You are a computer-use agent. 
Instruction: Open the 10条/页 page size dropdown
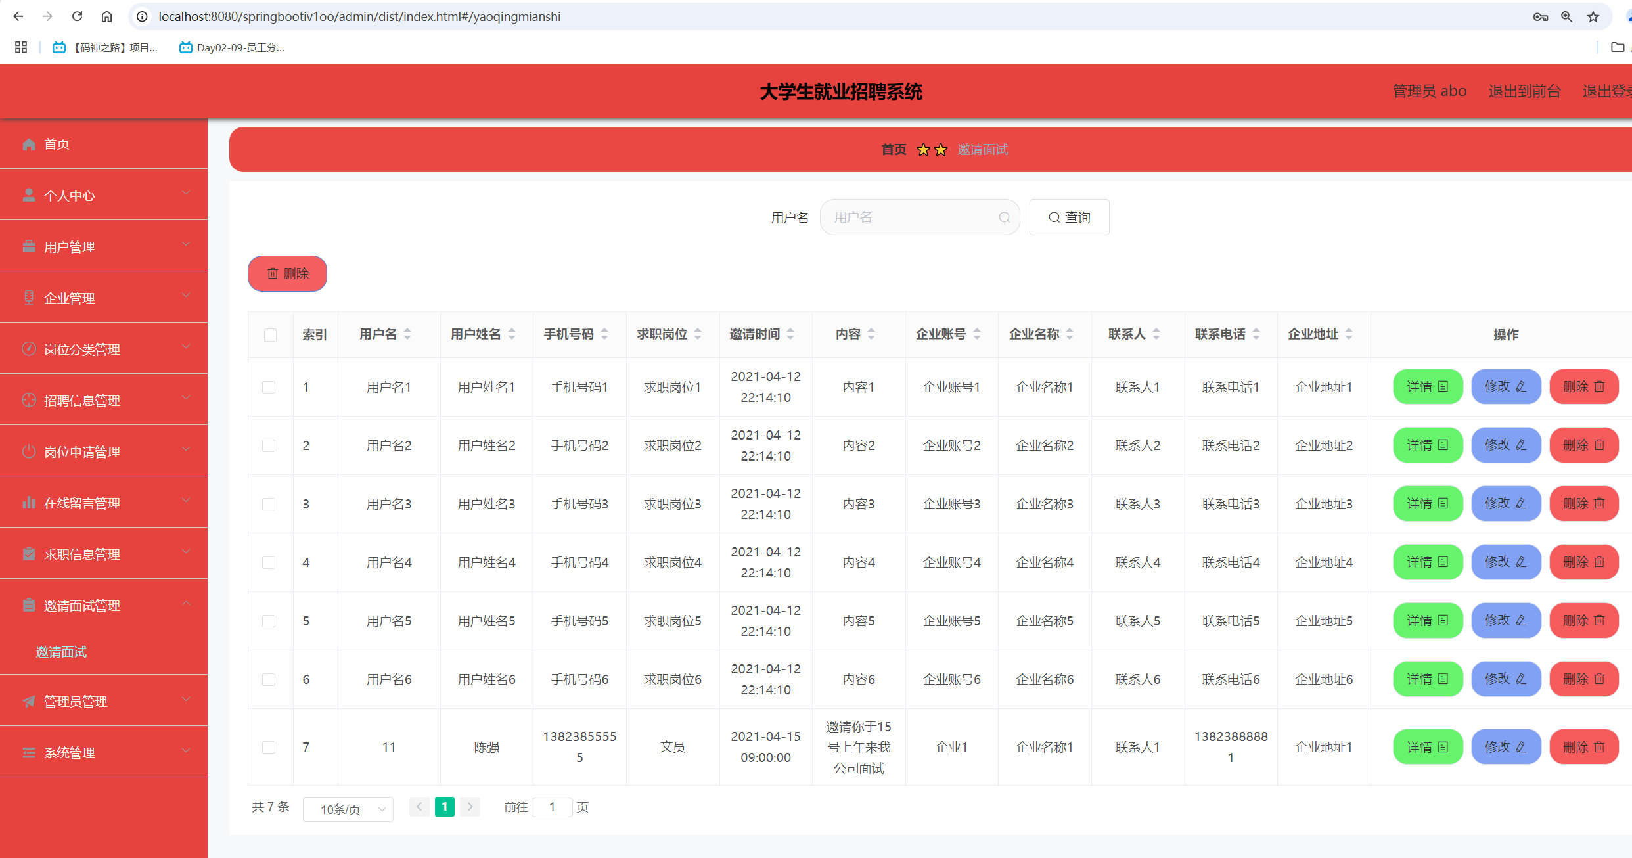[x=348, y=809]
